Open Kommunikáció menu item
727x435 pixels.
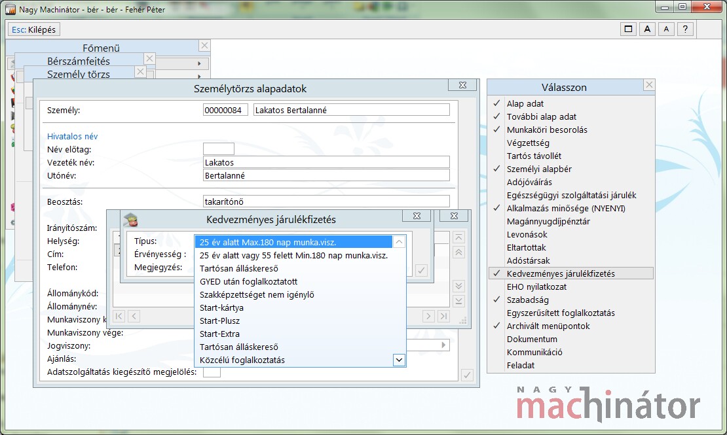tap(570, 352)
